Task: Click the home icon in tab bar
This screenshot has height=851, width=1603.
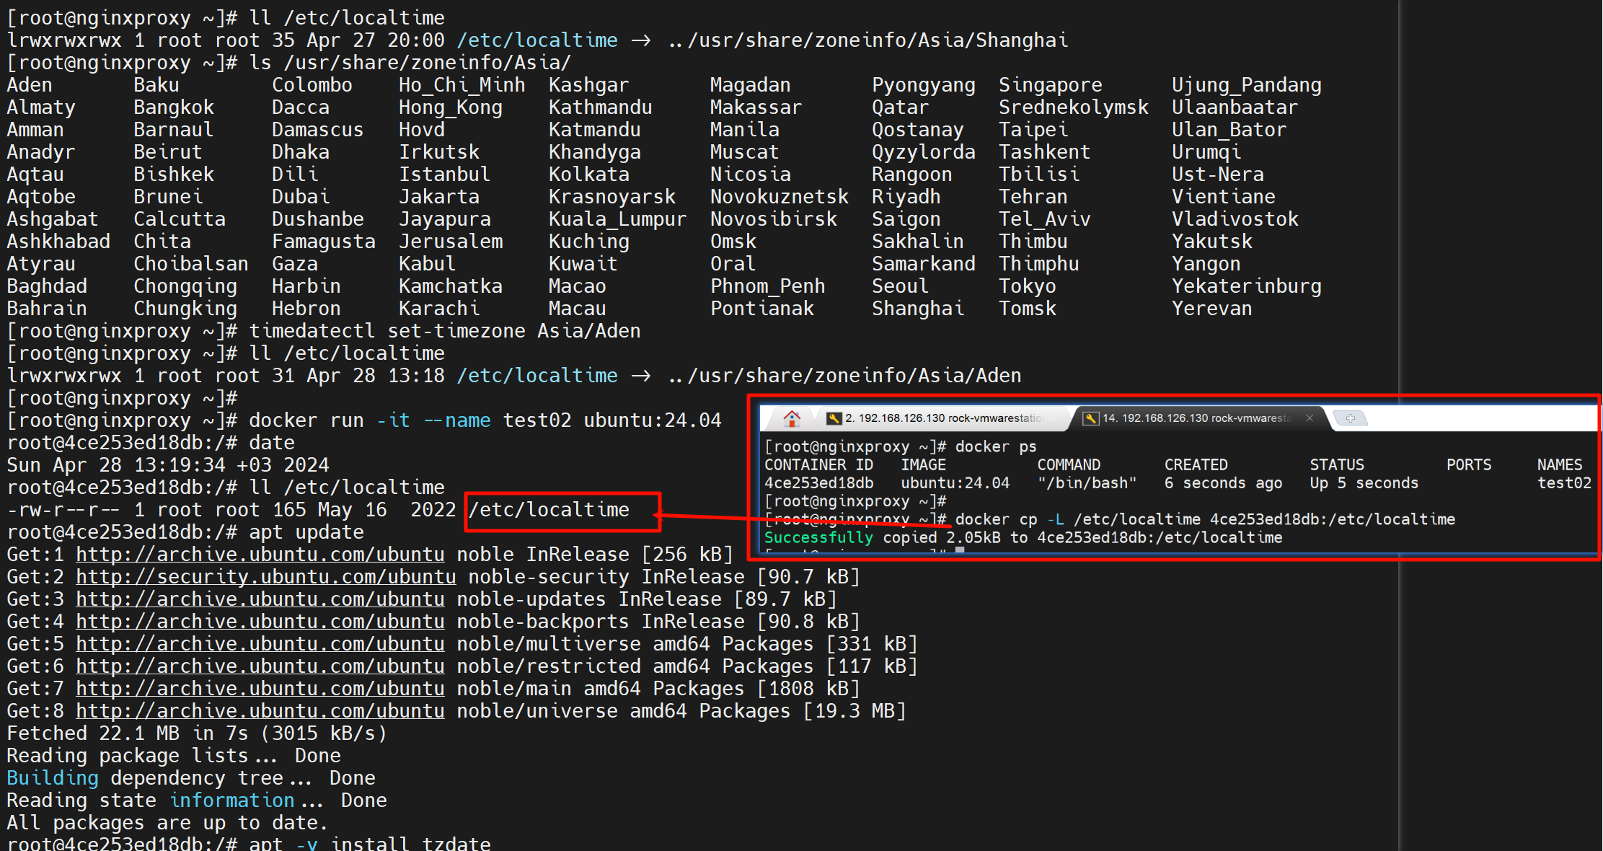Action: tap(792, 418)
